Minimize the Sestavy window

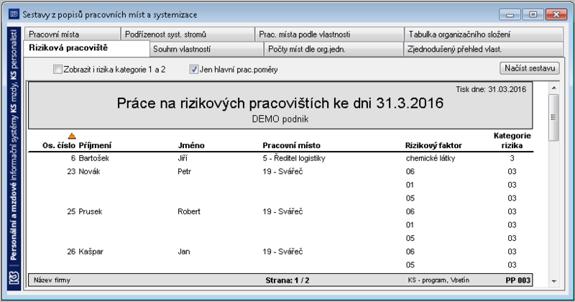click(510, 14)
